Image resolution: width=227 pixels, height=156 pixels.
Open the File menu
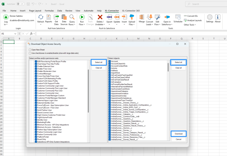pyautogui.click(x=4, y=11)
